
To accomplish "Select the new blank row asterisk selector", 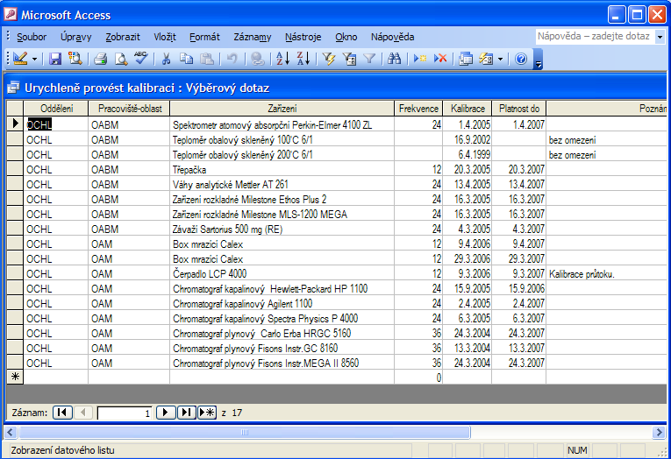I will 15,377.
